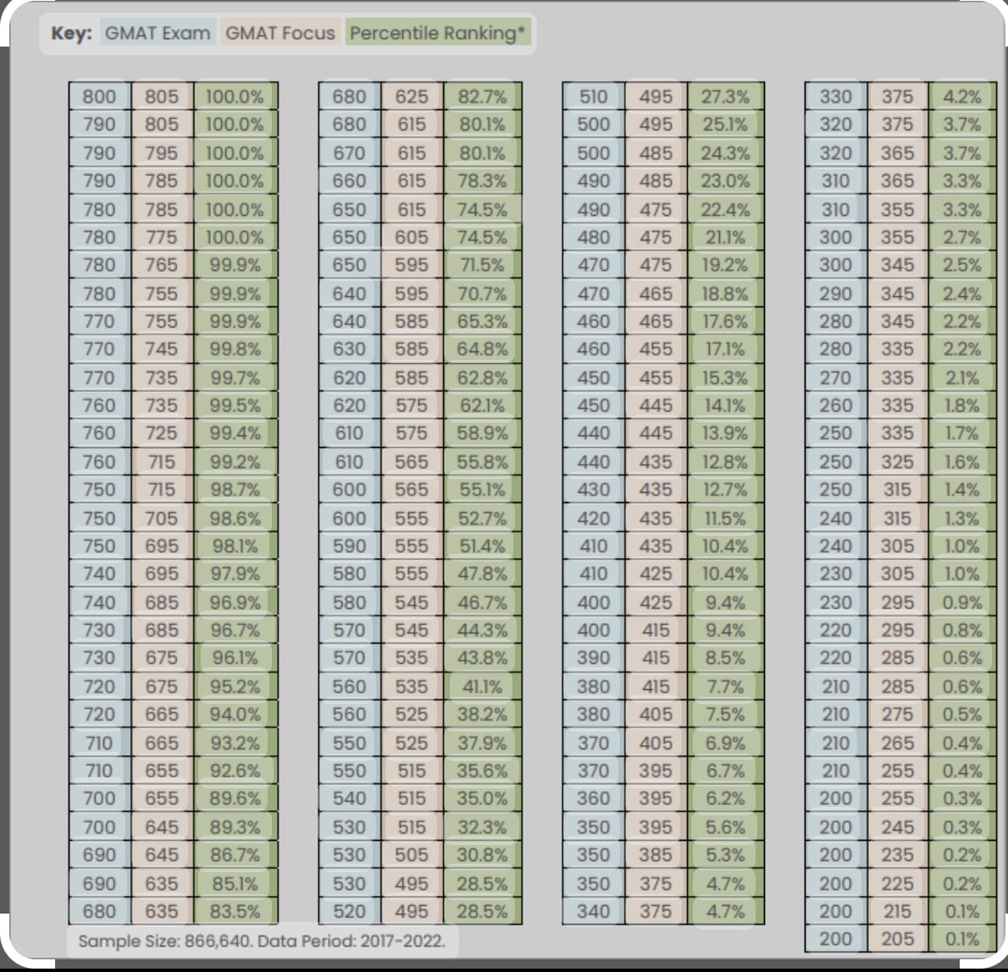Select the GMAT Exam score 340 cell

[x=593, y=911]
